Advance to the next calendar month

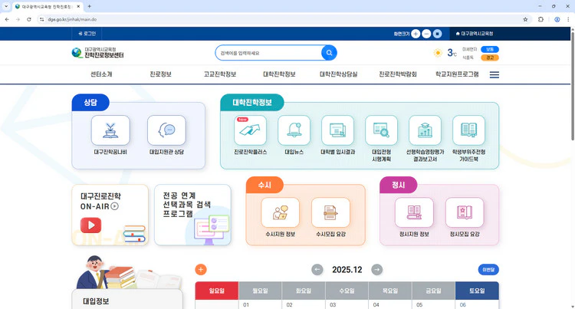[x=376, y=269]
